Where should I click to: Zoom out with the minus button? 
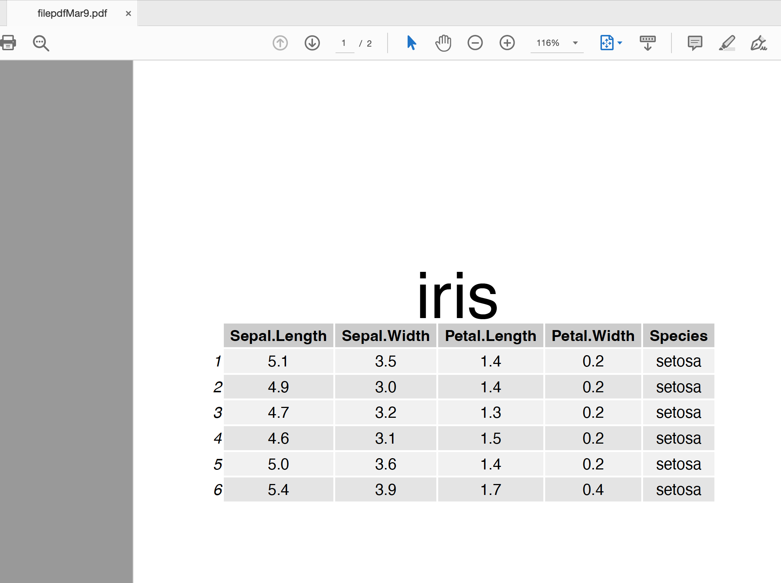point(475,43)
